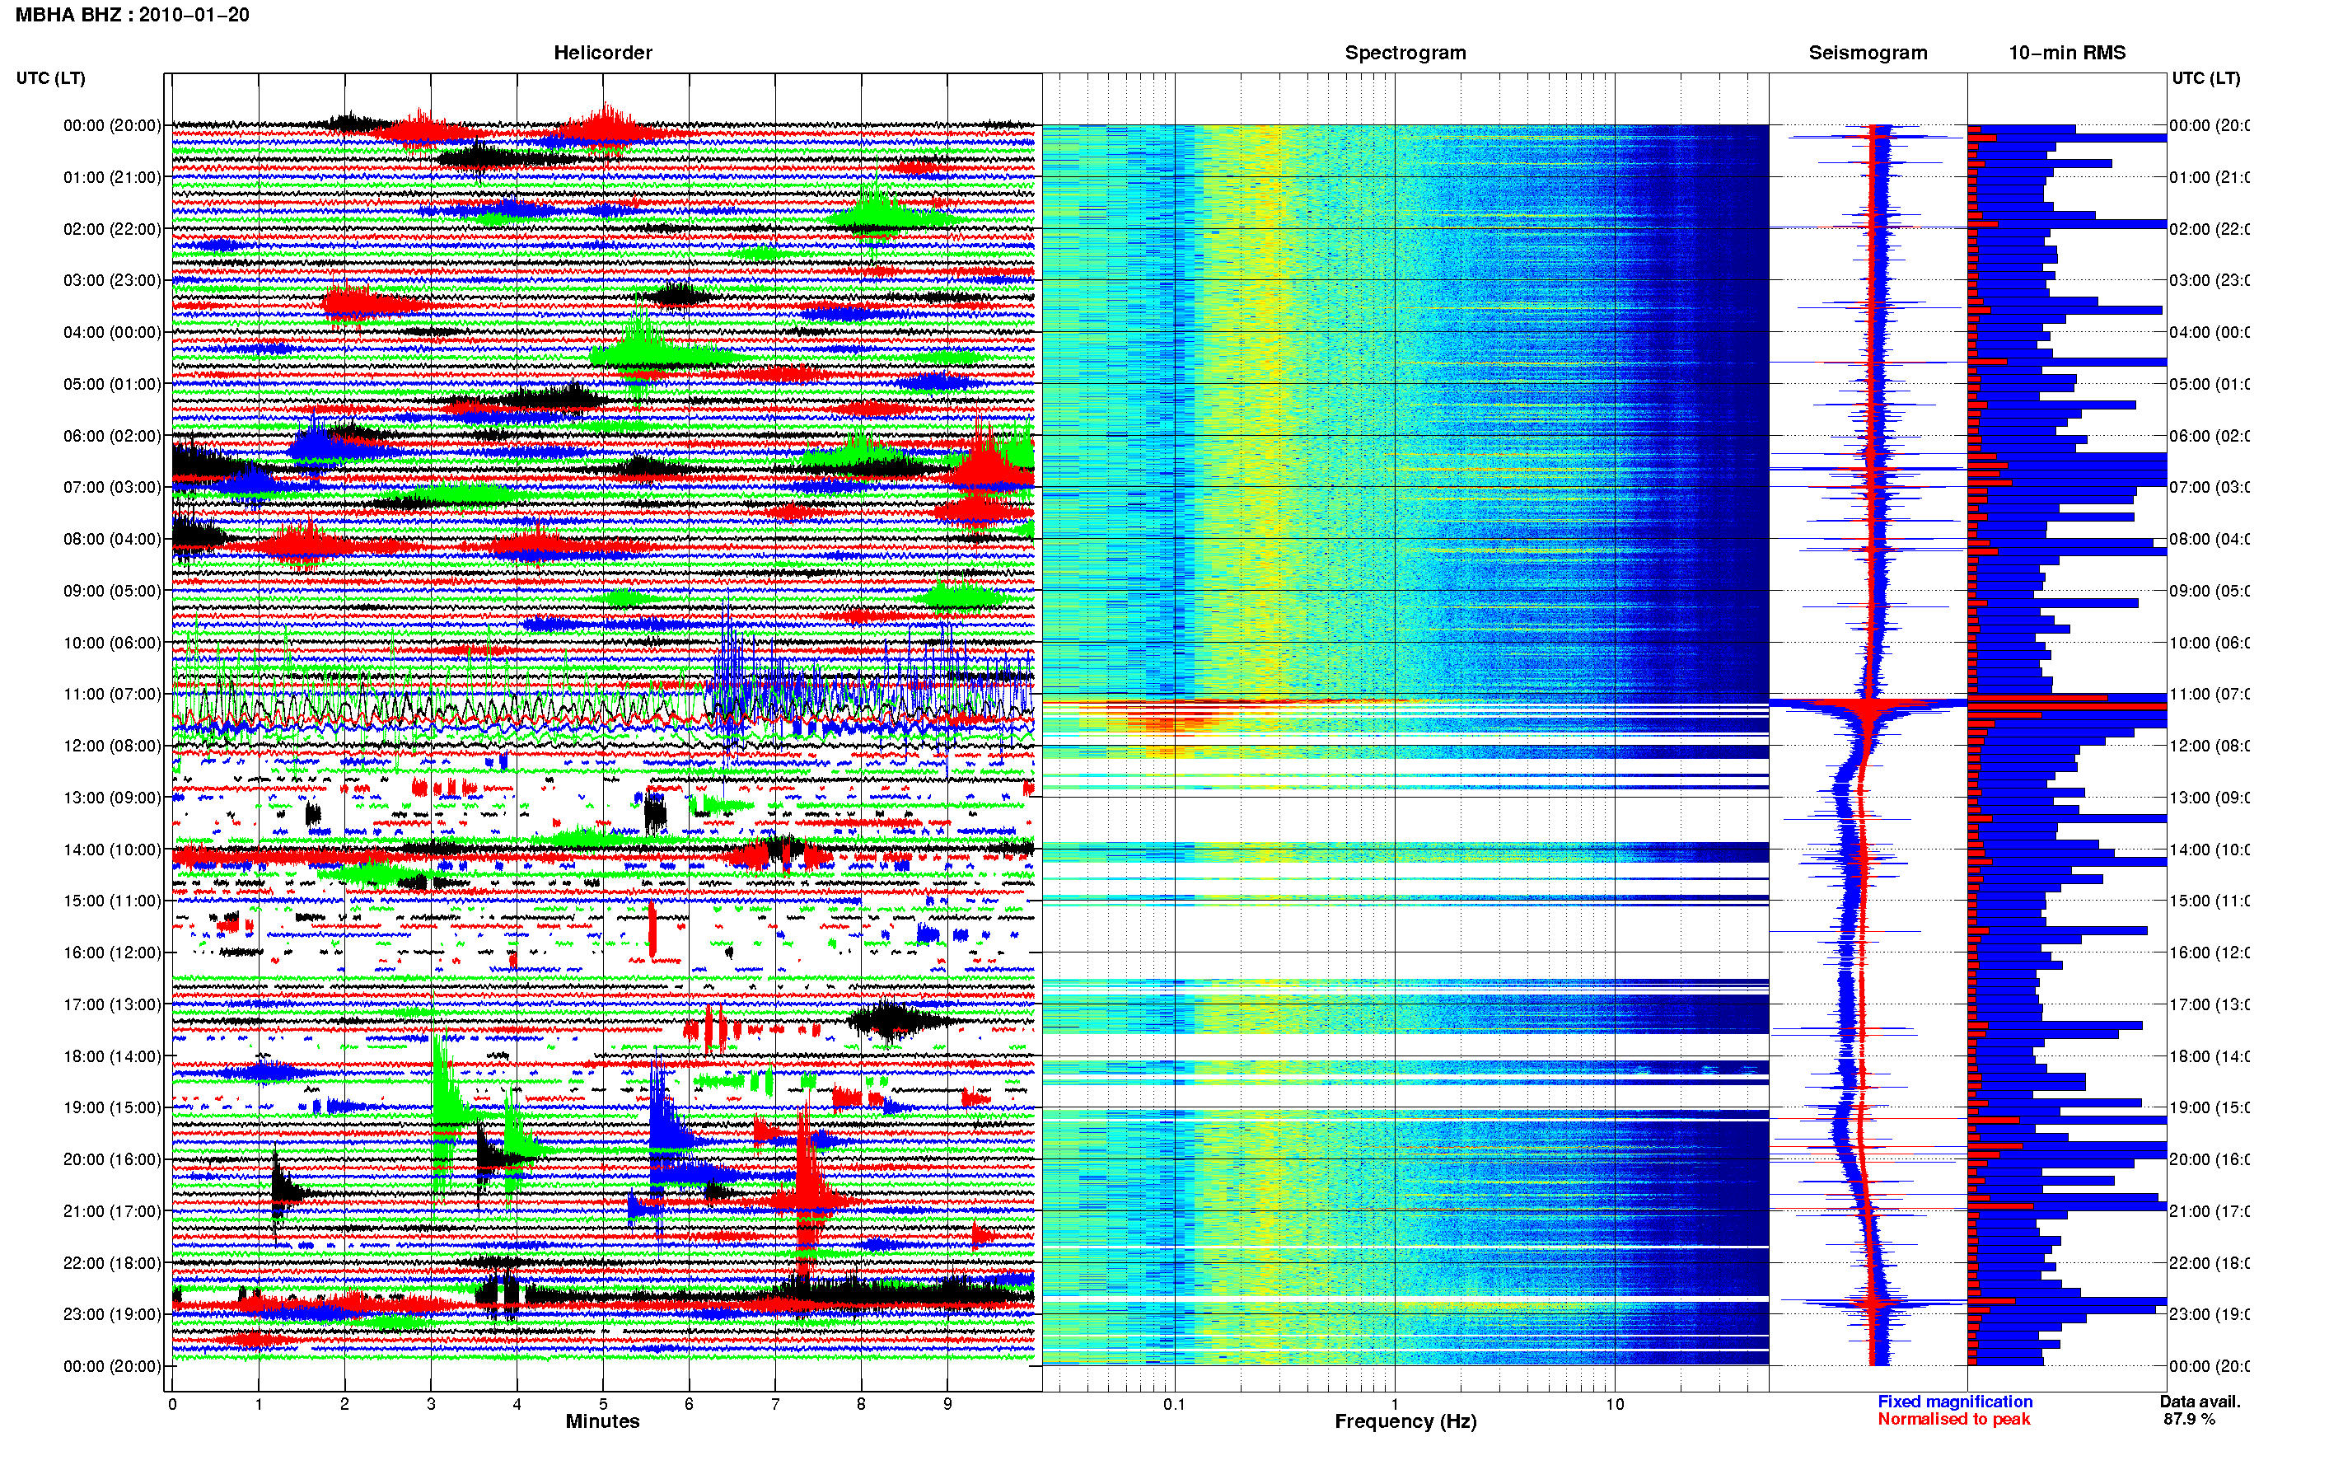The height and width of the screenshot is (1465, 2343).
Task: Click the left 18:00 (14:00) time label
Action: coord(112,1056)
